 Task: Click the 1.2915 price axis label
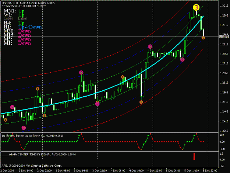pos(224,25)
